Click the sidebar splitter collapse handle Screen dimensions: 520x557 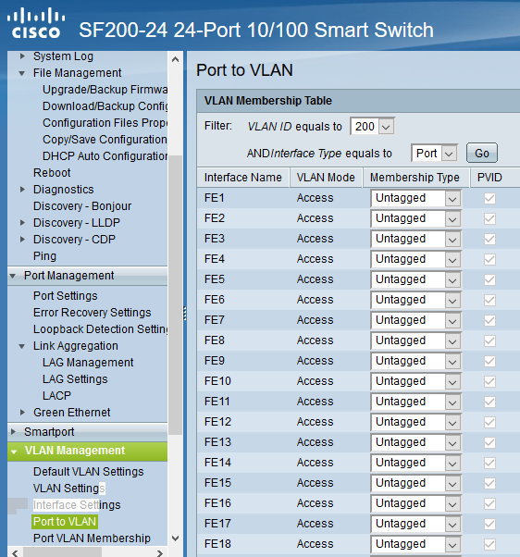(x=185, y=314)
